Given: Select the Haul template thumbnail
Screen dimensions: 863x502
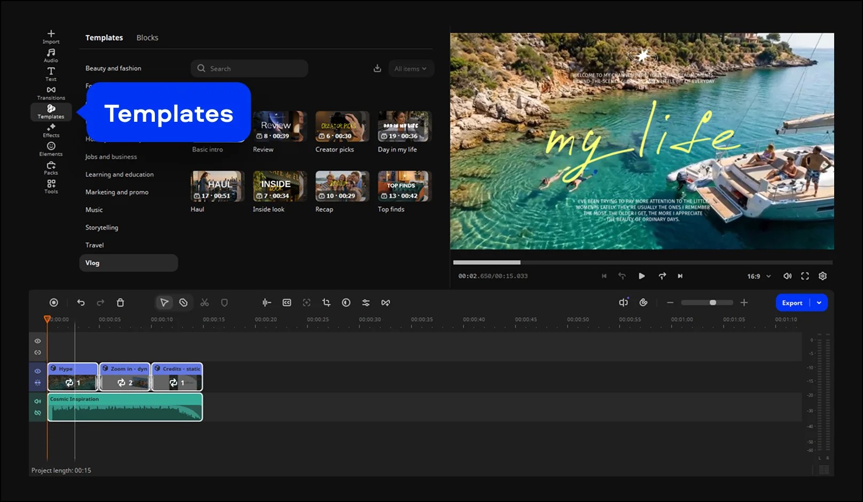Looking at the screenshot, I should tap(217, 186).
